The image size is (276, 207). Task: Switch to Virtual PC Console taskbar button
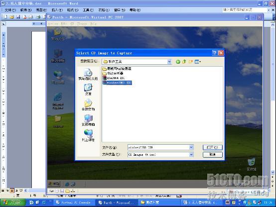74,203
